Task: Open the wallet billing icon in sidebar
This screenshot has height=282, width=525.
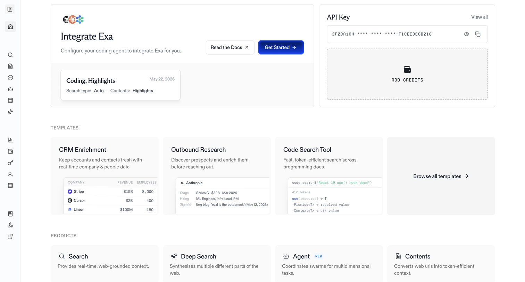Action: [10, 151]
